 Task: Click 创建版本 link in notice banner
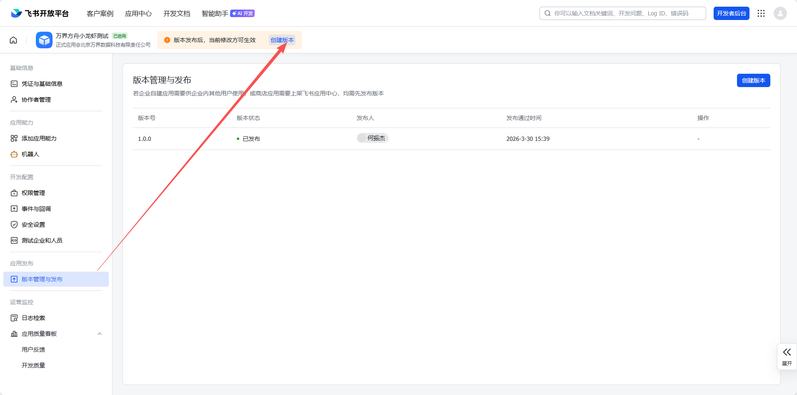282,40
